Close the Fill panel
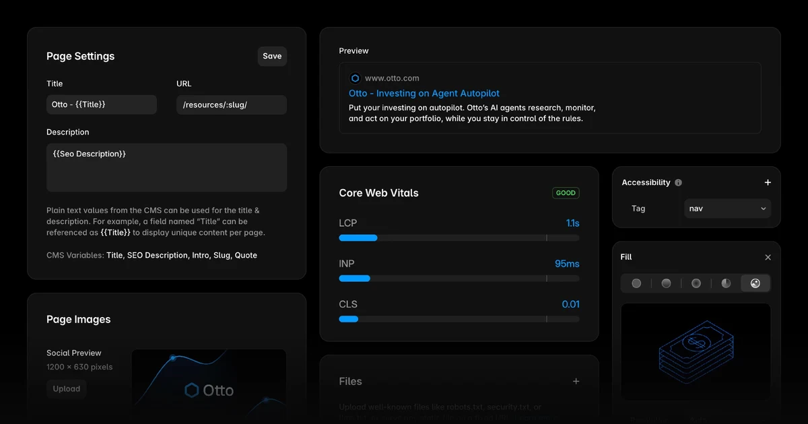Image resolution: width=808 pixels, height=424 pixels. [x=768, y=257]
